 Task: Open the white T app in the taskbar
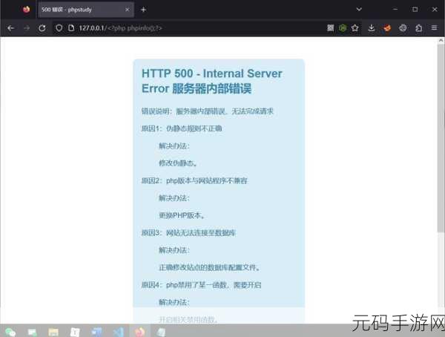pos(75,332)
